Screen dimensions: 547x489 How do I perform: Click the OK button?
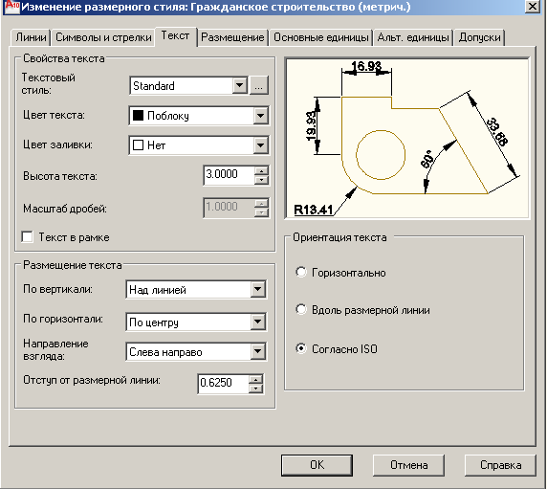317,465
